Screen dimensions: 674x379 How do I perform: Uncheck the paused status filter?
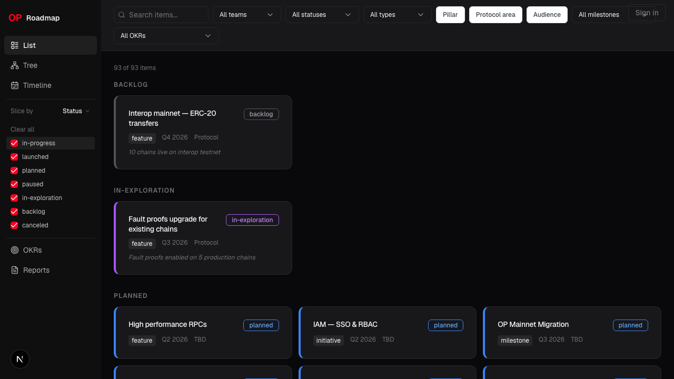coord(14,184)
